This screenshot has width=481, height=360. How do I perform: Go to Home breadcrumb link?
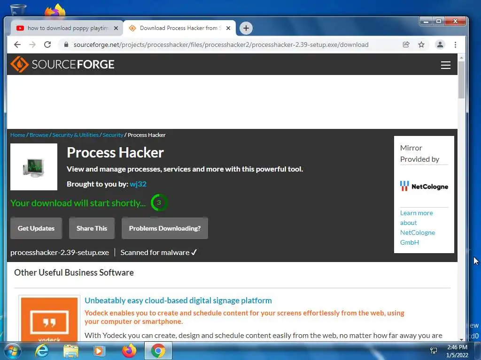tap(18, 135)
